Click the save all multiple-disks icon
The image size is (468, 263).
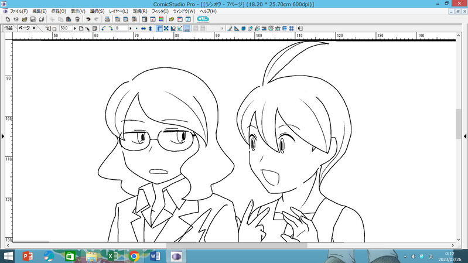click(41, 19)
